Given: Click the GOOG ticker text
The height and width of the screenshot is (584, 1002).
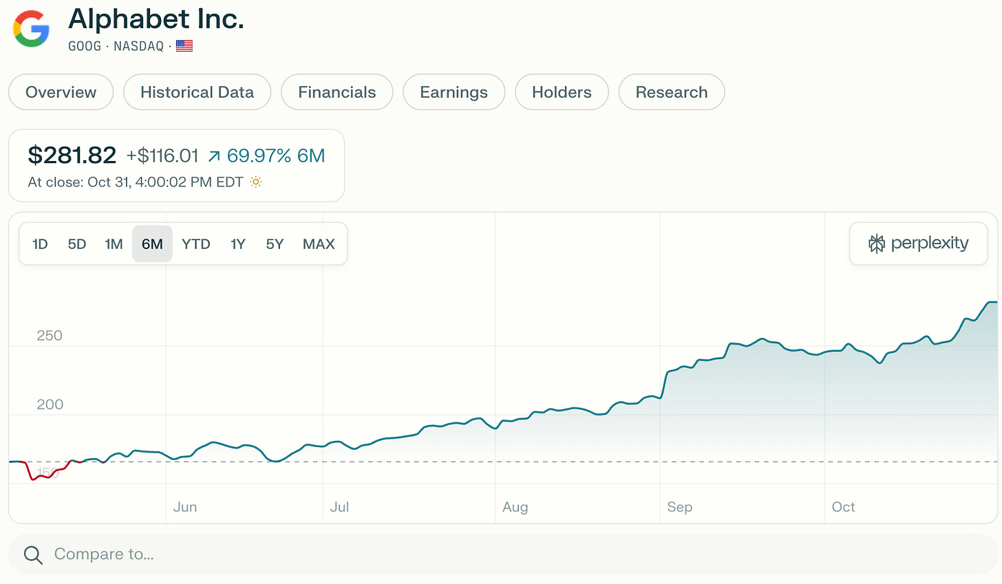Looking at the screenshot, I should (x=85, y=46).
